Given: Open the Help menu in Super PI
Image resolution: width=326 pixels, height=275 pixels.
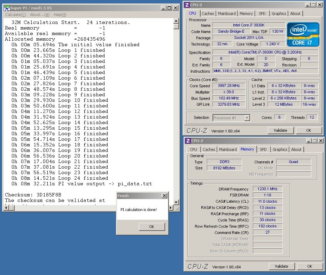Looking at the screenshot, I should tap(60, 15).
